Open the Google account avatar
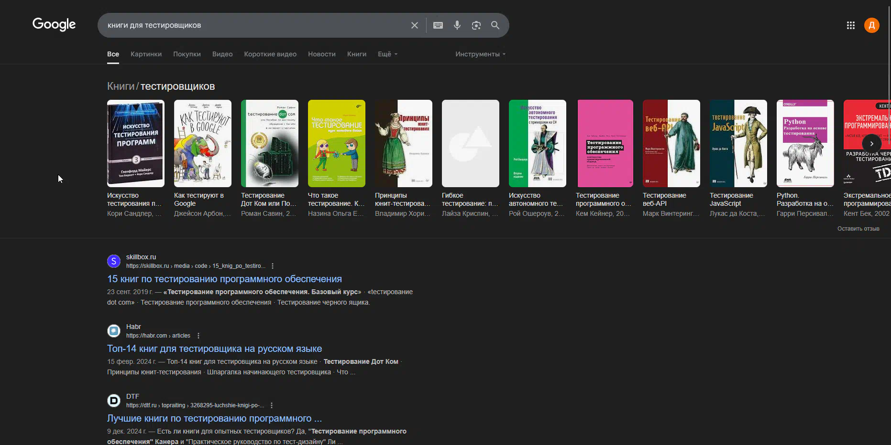The image size is (891, 445). point(872,25)
